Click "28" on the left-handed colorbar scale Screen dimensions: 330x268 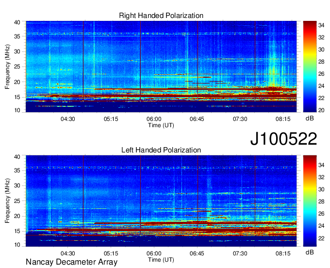point(321,201)
